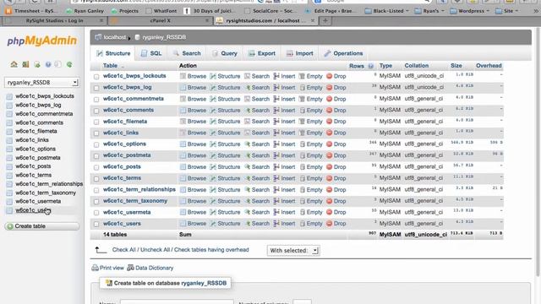Click the Check All link

point(124,250)
